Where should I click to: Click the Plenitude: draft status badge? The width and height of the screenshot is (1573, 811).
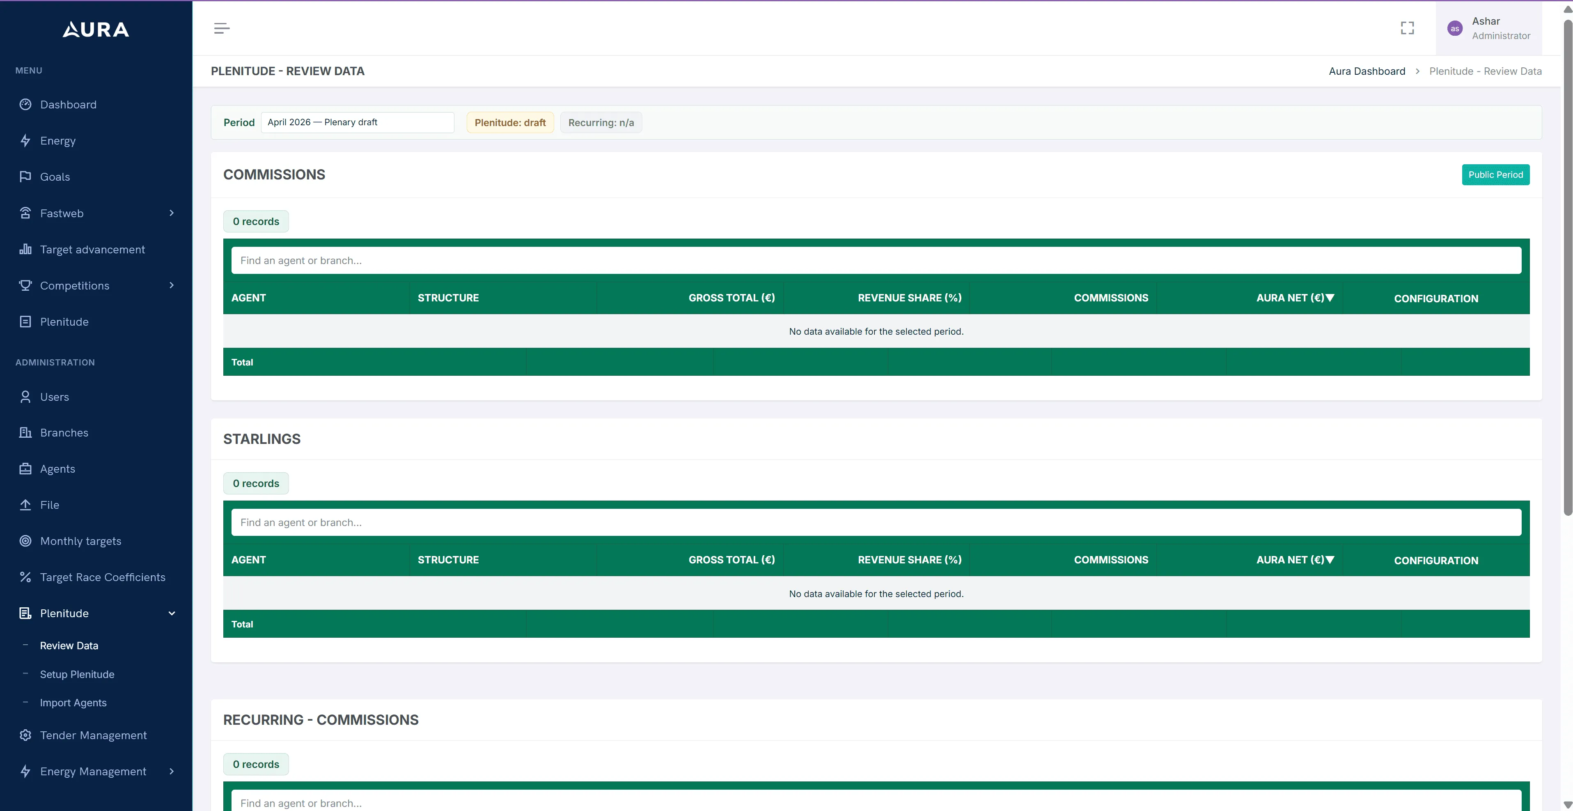[510, 122]
